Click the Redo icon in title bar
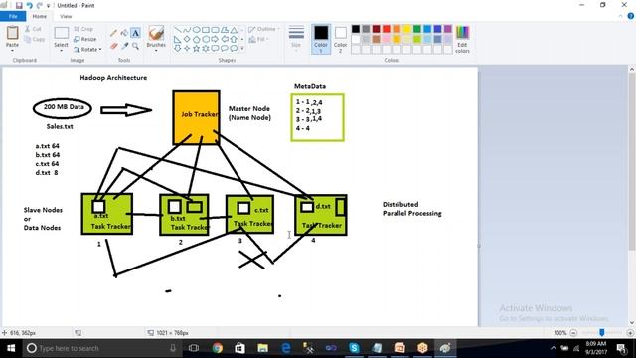 click(x=40, y=5)
